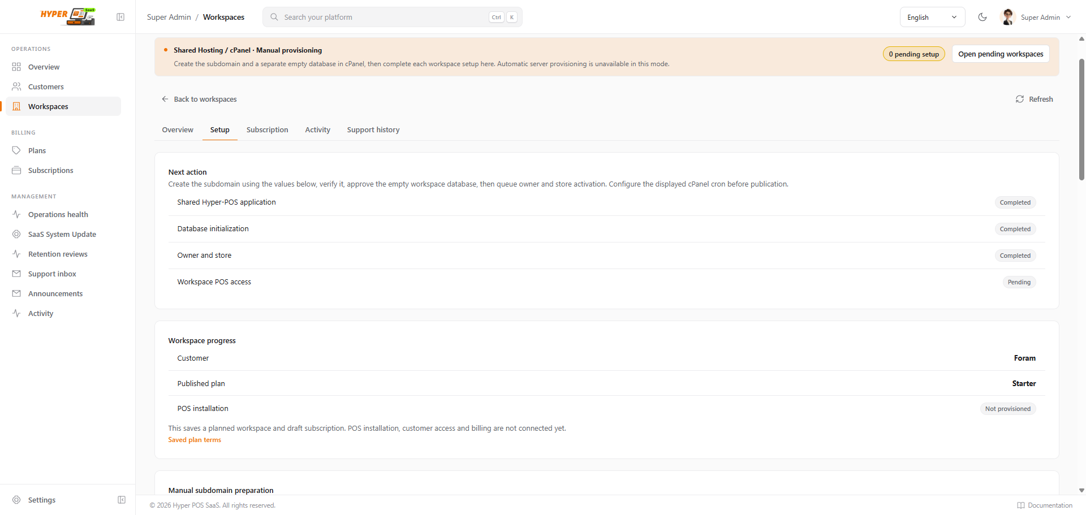Open the Saved plan terms link
This screenshot has width=1086, height=515.
195,440
